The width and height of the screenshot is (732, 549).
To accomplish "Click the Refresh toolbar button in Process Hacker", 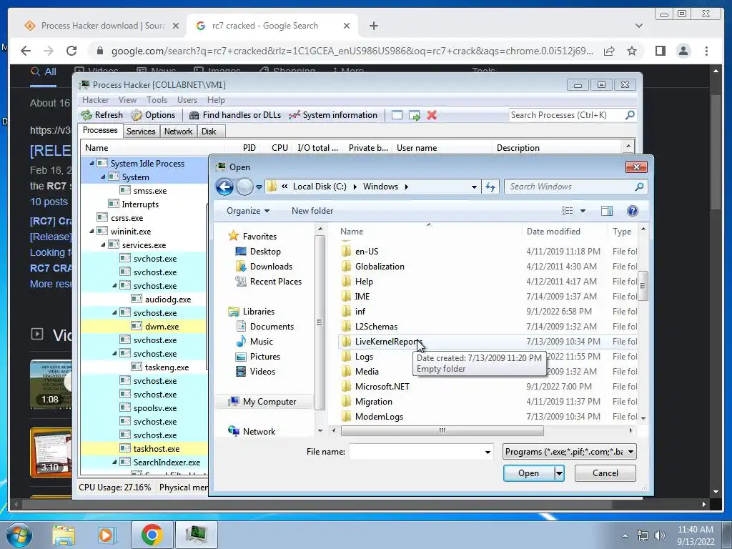I will pos(102,115).
